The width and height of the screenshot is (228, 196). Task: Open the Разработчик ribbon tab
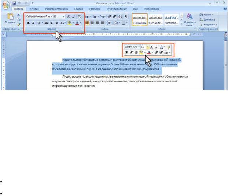click(151, 9)
